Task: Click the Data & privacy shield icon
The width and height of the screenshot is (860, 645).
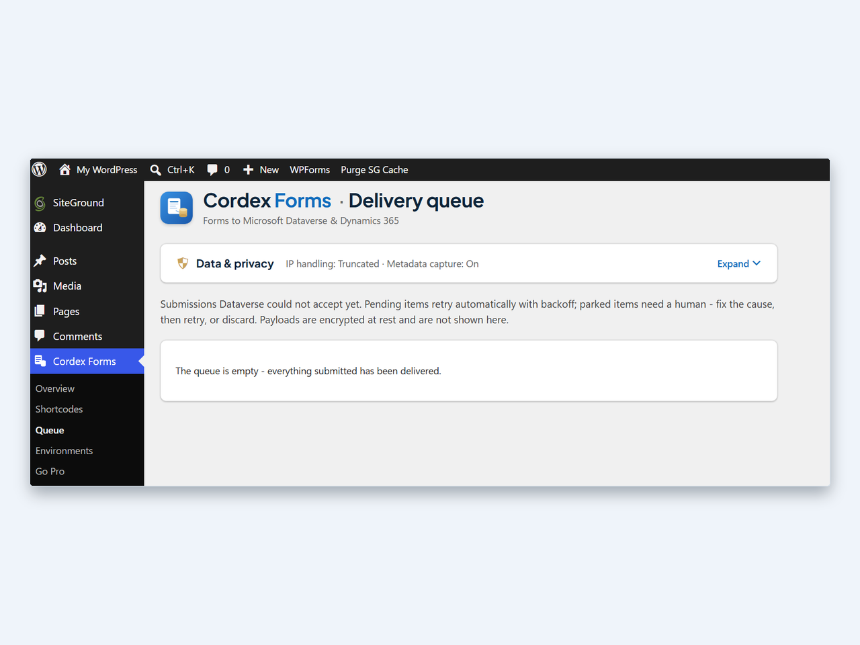Action: (183, 263)
